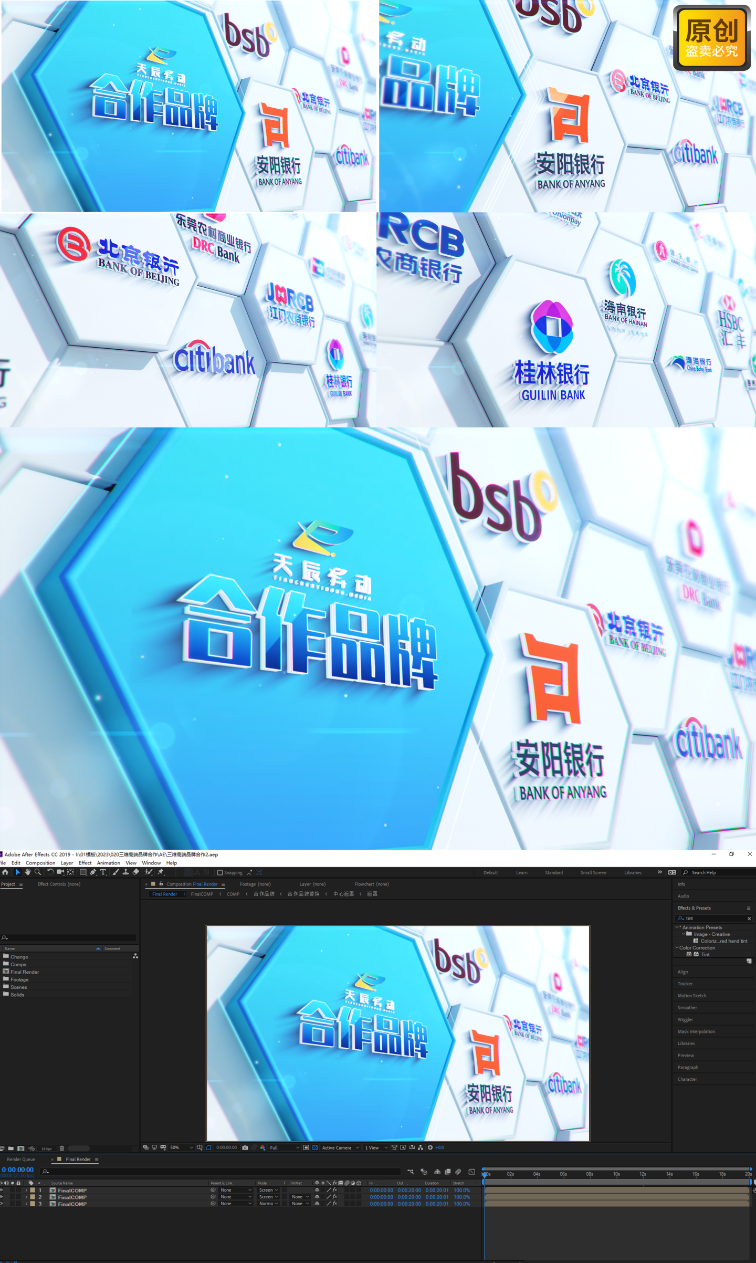Select the Brush tool
The width and height of the screenshot is (756, 1263).
115,872
